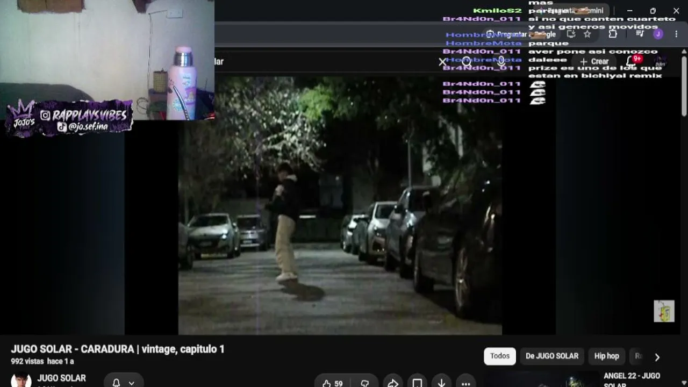Image resolution: width=688 pixels, height=387 pixels.
Task: Select the De JUGO SOLAR filter chip
Action: tap(552, 356)
